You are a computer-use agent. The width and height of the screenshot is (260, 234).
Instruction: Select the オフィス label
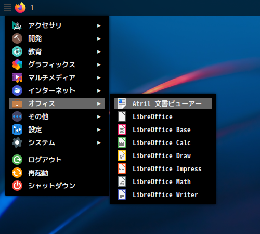pos(42,103)
